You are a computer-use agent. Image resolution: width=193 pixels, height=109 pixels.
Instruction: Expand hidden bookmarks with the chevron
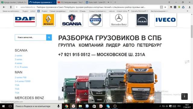[x=188, y=11]
